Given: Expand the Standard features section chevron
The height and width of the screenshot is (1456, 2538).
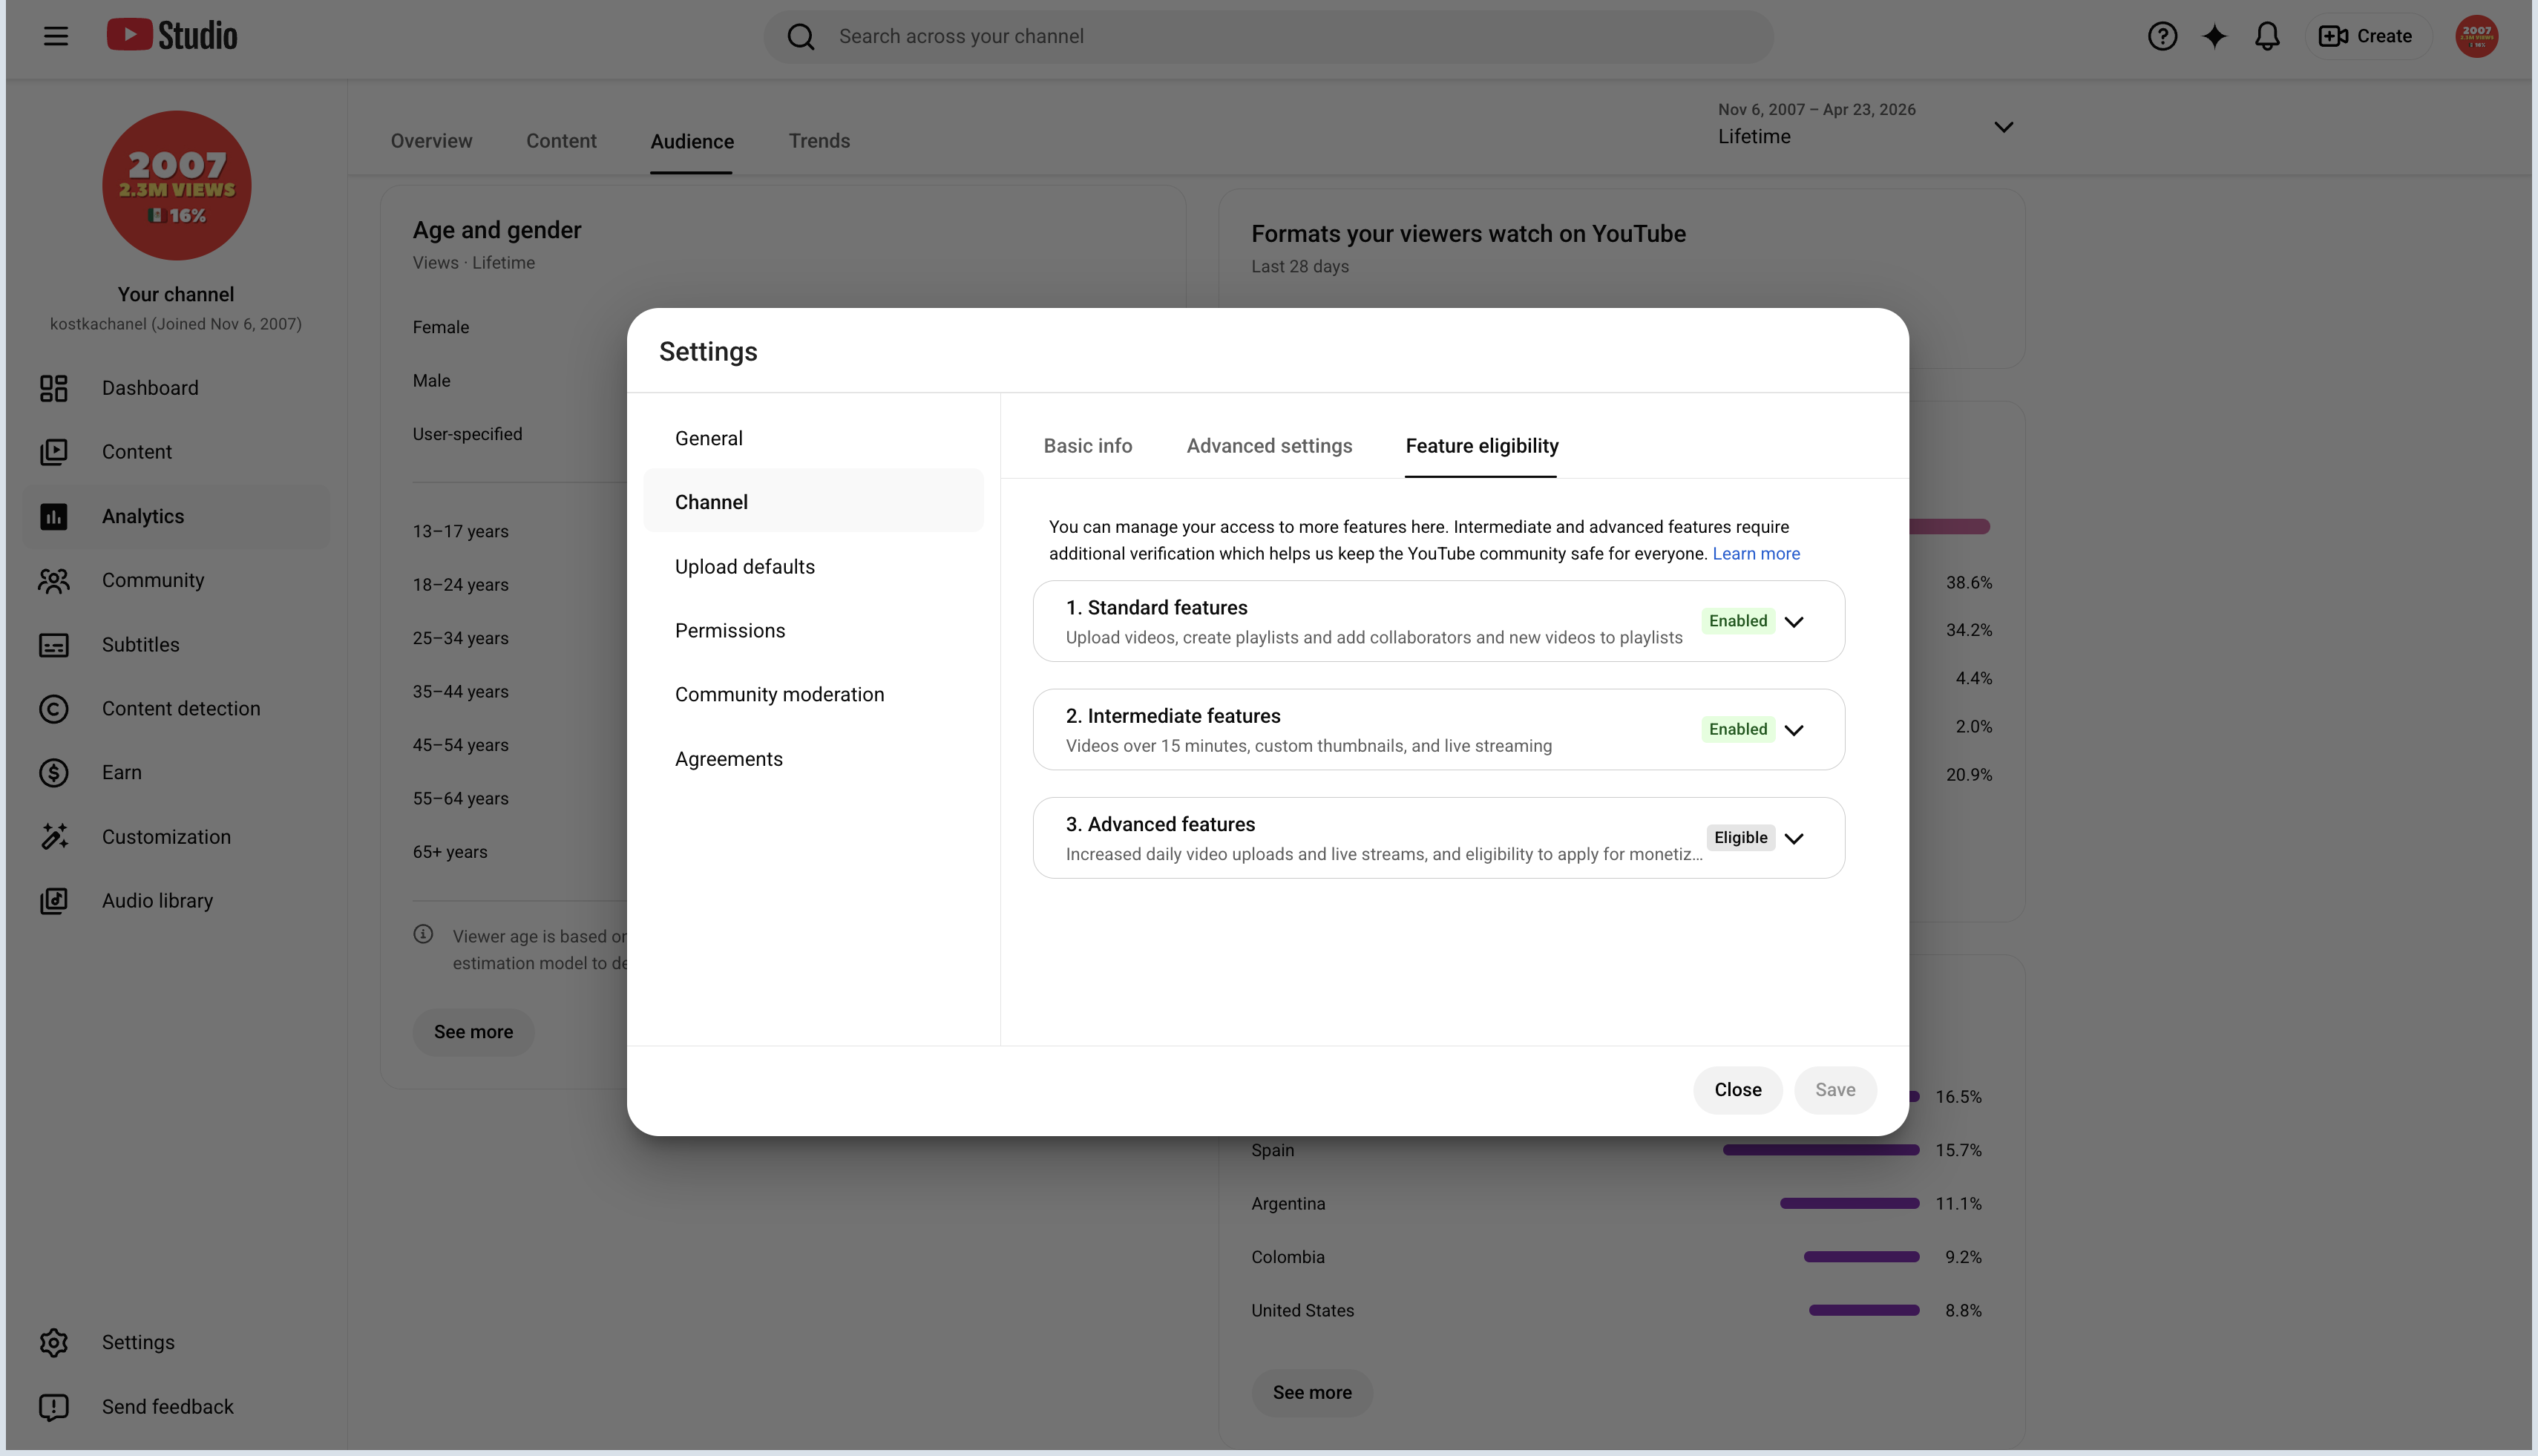Looking at the screenshot, I should (1794, 622).
